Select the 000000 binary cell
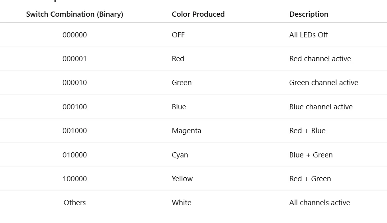The height and width of the screenshot is (223, 387). 74,35
